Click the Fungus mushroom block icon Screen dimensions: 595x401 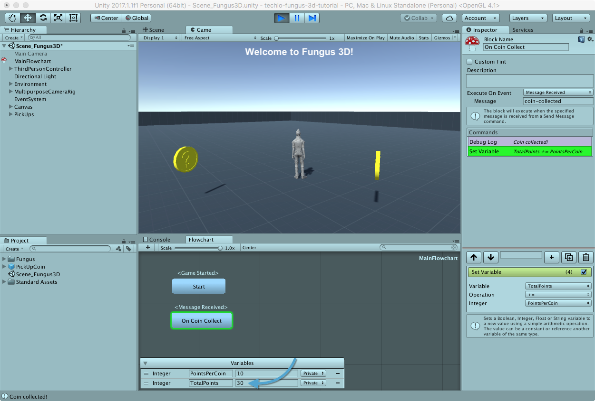pyautogui.click(x=472, y=44)
